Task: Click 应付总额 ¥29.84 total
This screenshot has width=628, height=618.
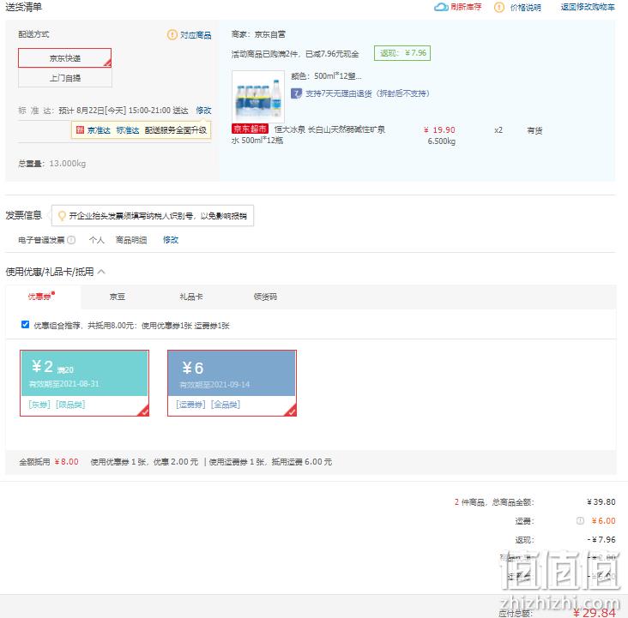Action: coord(594,612)
